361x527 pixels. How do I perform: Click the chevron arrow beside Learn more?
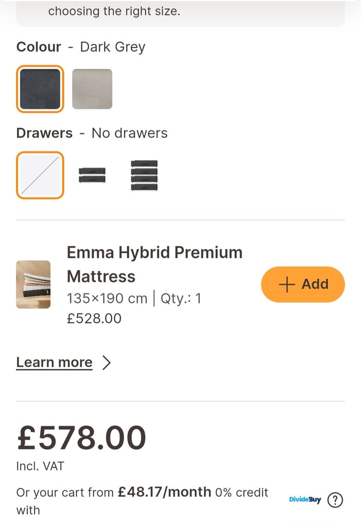pos(107,362)
